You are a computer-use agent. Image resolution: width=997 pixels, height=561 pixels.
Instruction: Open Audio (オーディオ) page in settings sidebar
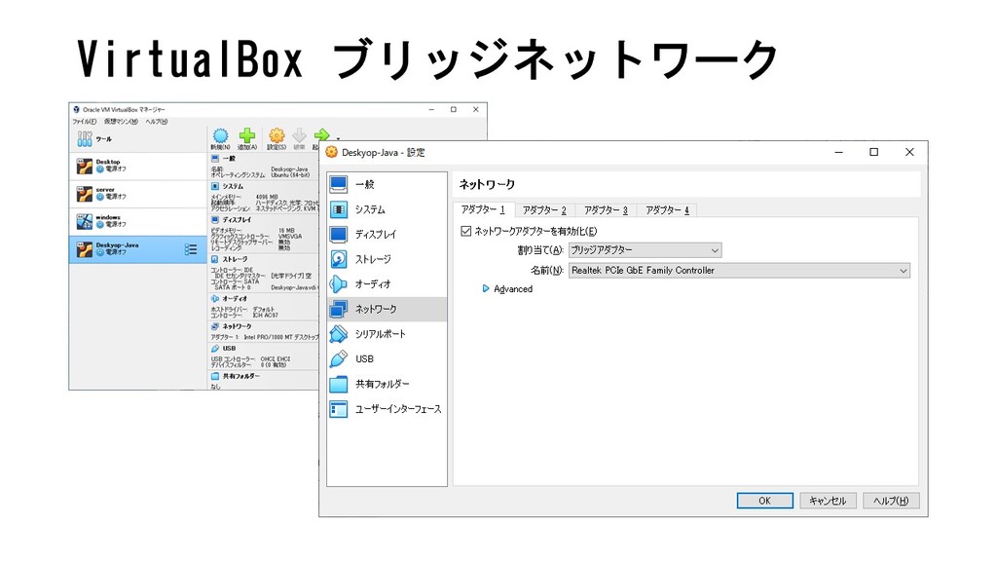coord(387,283)
